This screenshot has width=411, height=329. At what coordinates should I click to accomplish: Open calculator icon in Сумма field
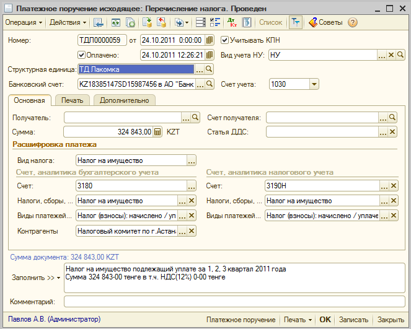click(x=157, y=132)
